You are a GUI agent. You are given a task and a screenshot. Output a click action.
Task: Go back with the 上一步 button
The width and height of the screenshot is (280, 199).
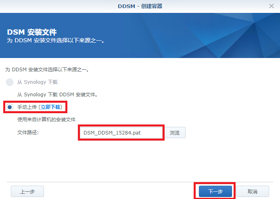pos(27,191)
